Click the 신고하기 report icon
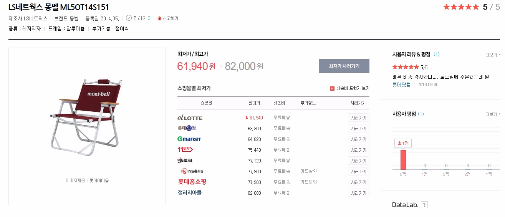 pos(159,18)
